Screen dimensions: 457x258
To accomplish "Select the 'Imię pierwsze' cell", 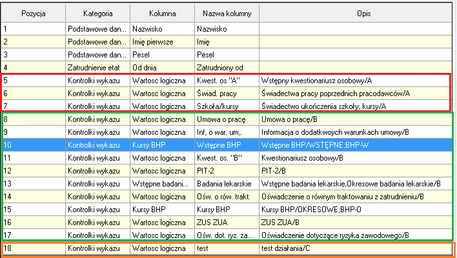I will (163, 42).
